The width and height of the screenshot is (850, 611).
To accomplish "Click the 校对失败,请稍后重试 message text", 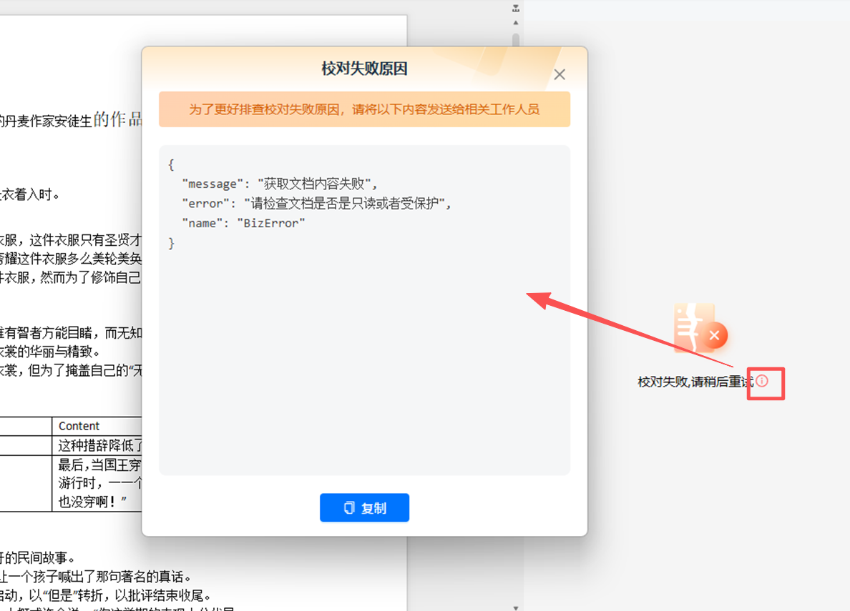I will 695,382.
